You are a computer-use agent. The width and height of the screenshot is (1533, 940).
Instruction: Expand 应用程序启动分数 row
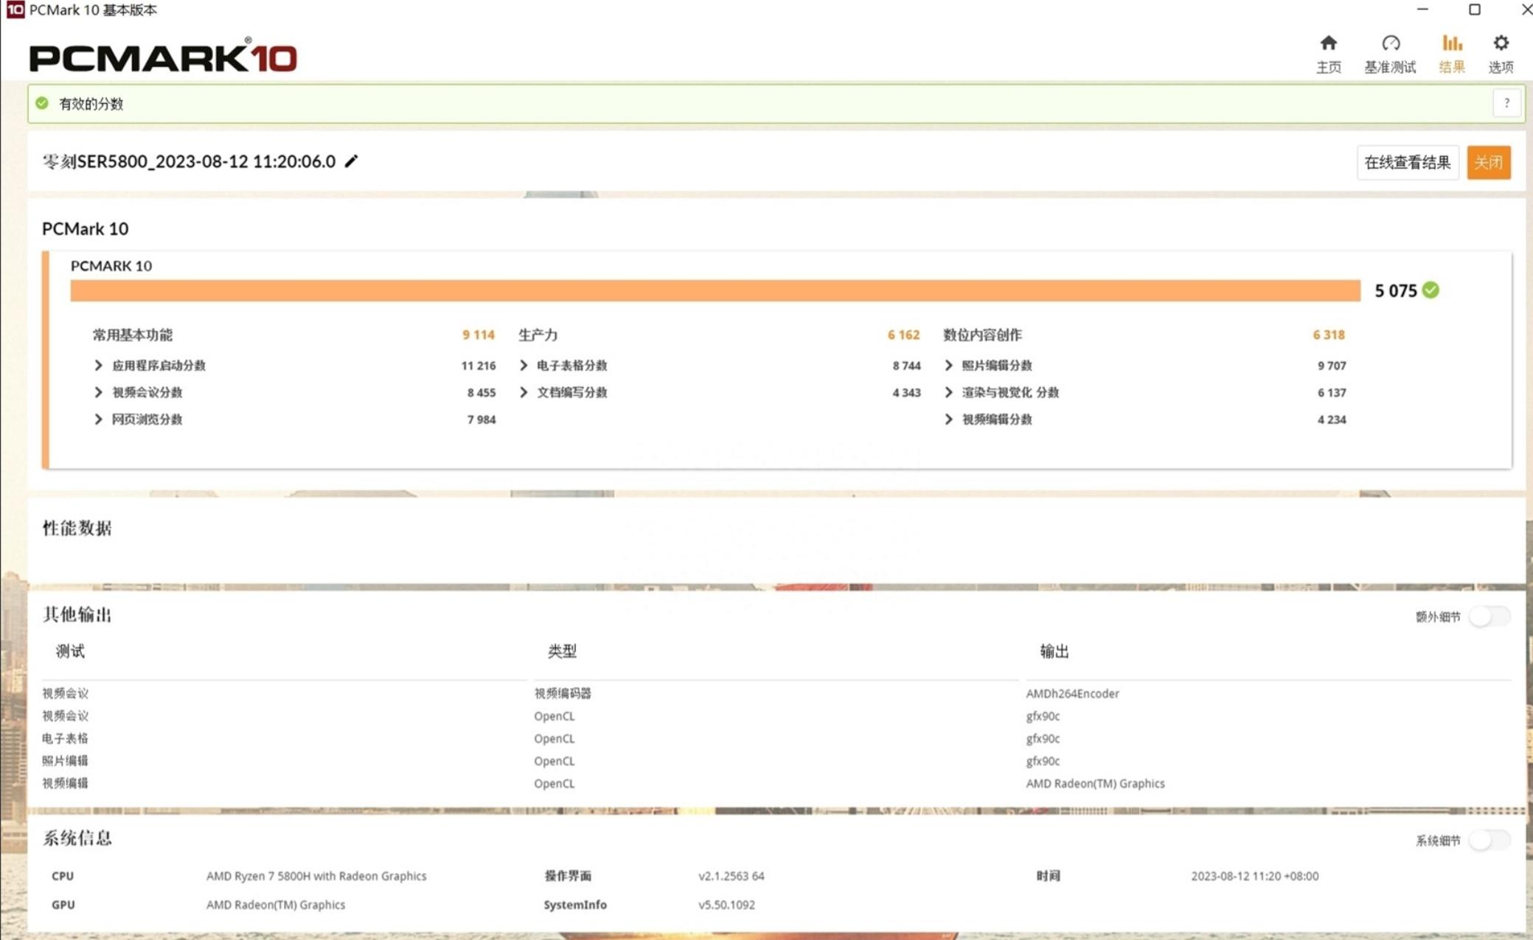pos(99,366)
